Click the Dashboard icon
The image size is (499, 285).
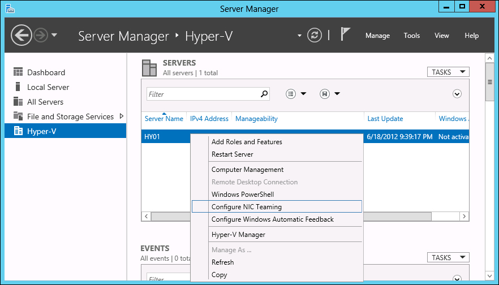point(18,72)
